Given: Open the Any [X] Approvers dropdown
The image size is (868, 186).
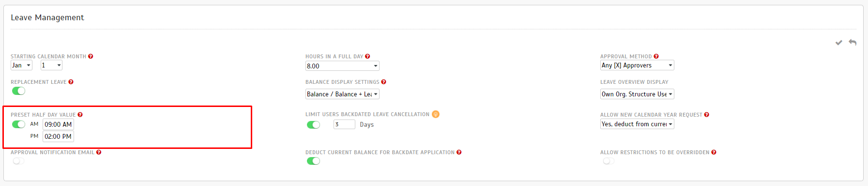Looking at the screenshot, I should pos(637,65).
